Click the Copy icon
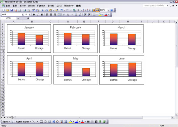 pos(46,10)
